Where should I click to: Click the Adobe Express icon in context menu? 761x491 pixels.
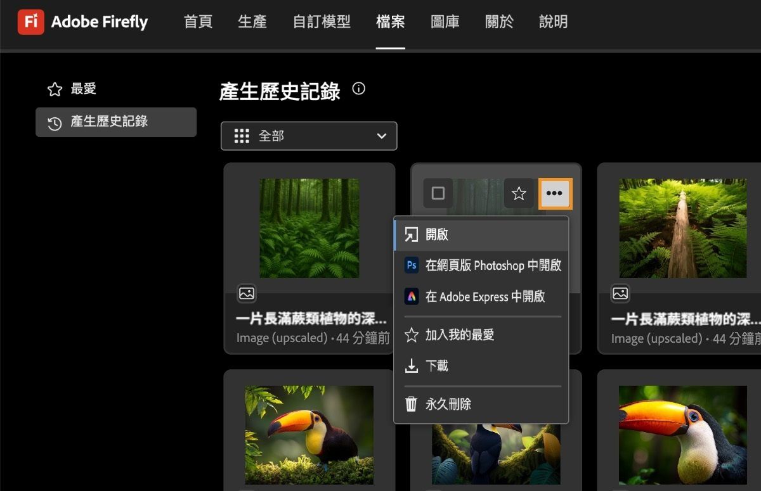click(x=412, y=297)
